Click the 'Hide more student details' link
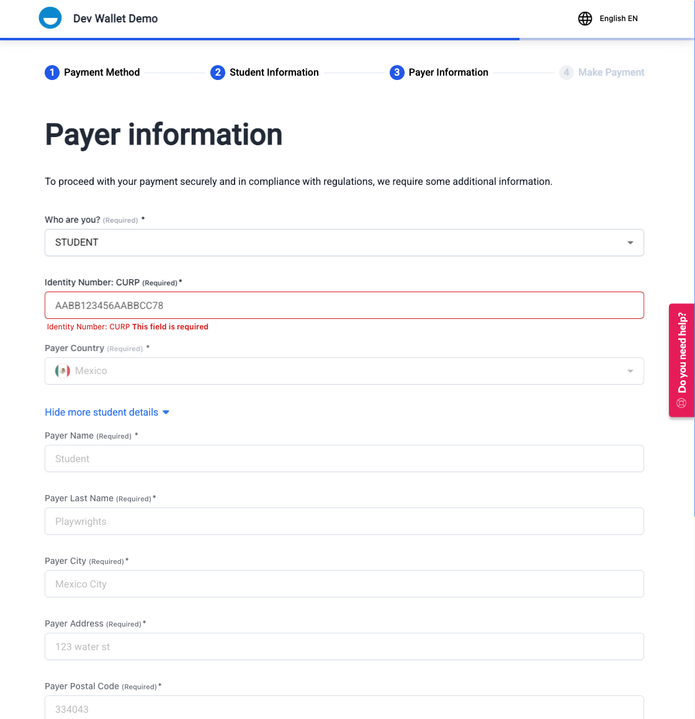 pos(101,412)
